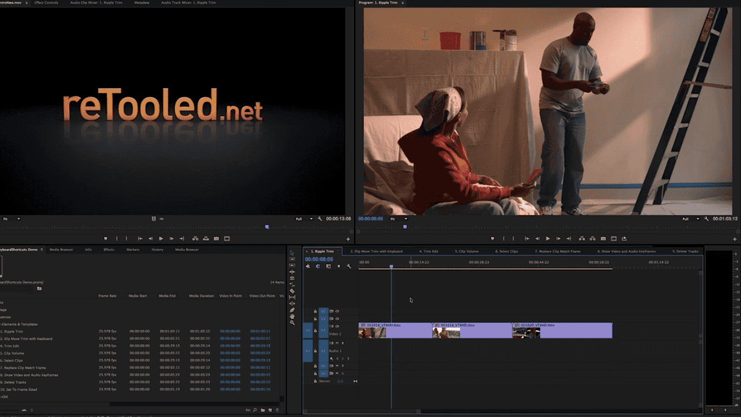Viewport: 741px width, 417px height.
Task: Select the Slip tool
Action: point(292,297)
